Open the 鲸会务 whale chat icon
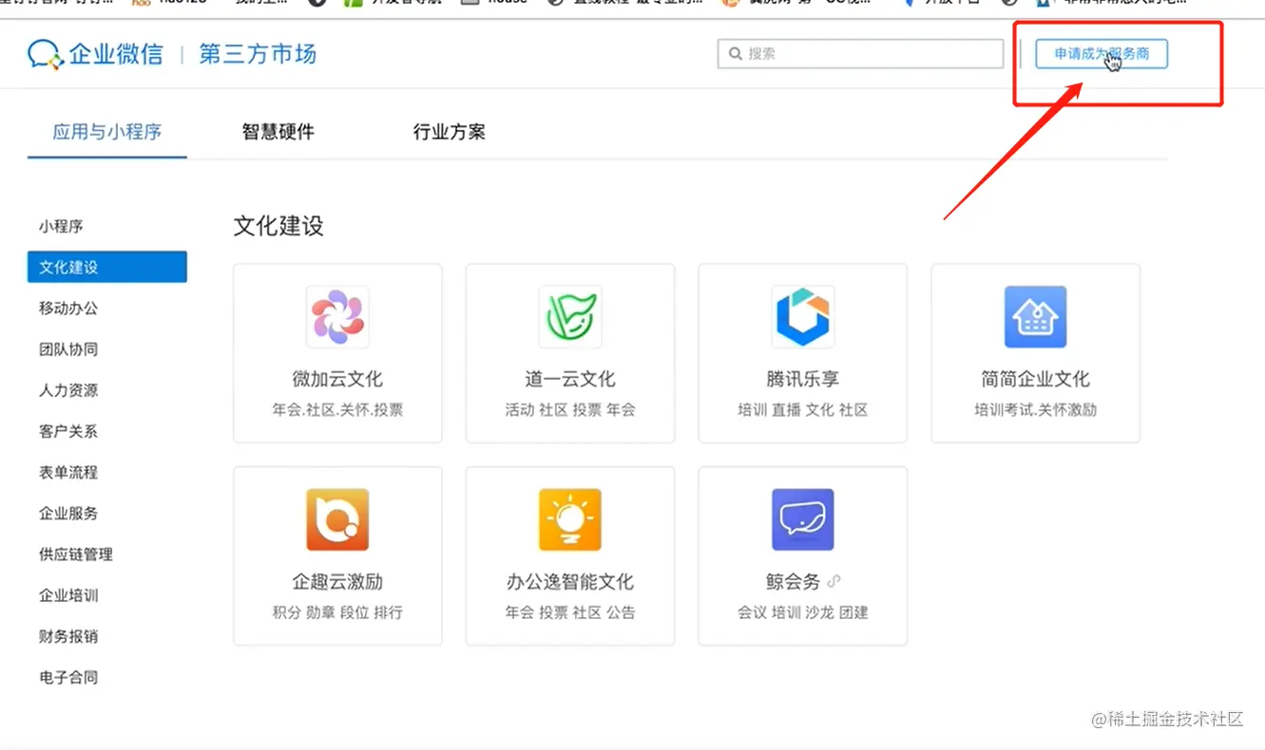This screenshot has width=1265, height=750. [x=803, y=520]
